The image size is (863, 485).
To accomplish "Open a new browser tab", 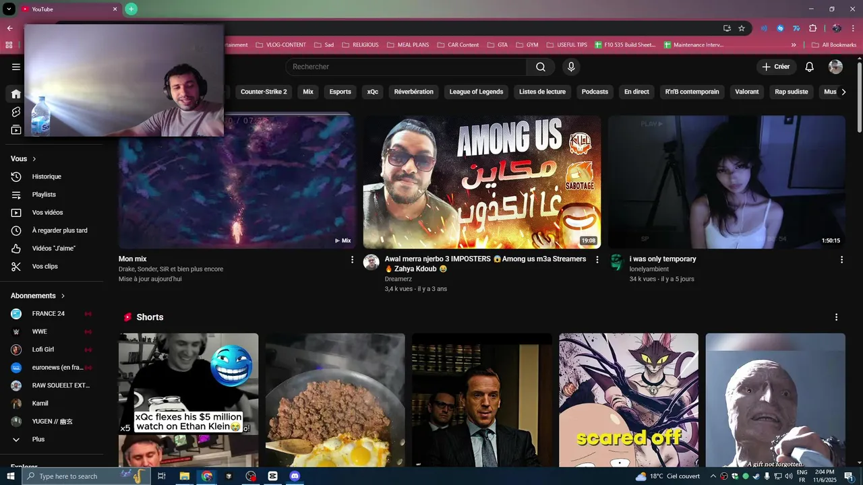I will (x=131, y=9).
